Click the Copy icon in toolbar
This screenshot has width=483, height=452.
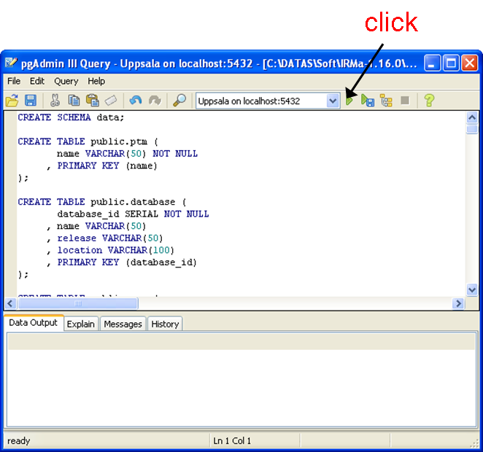[x=74, y=101]
